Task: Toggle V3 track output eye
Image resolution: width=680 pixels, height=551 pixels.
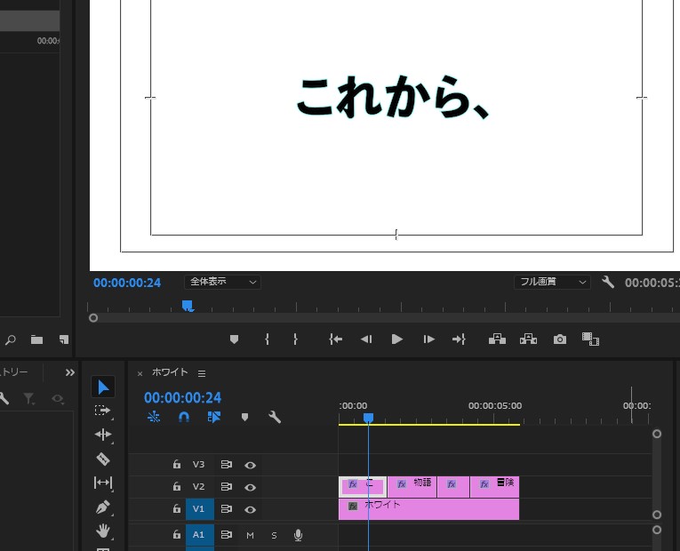Action: click(x=251, y=465)
